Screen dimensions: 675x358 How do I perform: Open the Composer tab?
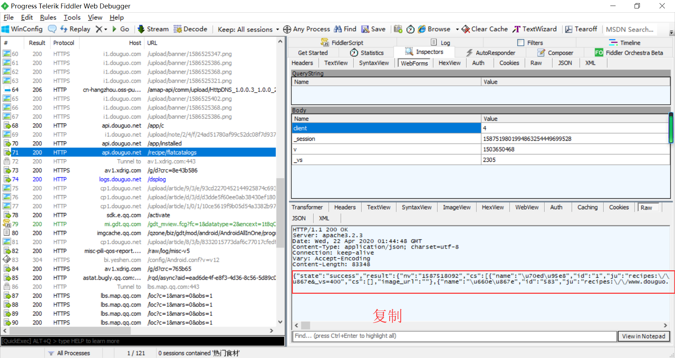(x=555, y=53)
